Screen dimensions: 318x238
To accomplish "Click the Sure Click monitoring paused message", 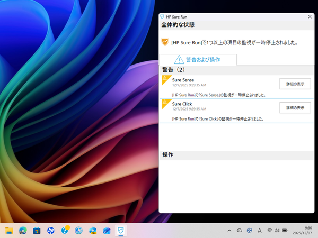I will [218, 119].
